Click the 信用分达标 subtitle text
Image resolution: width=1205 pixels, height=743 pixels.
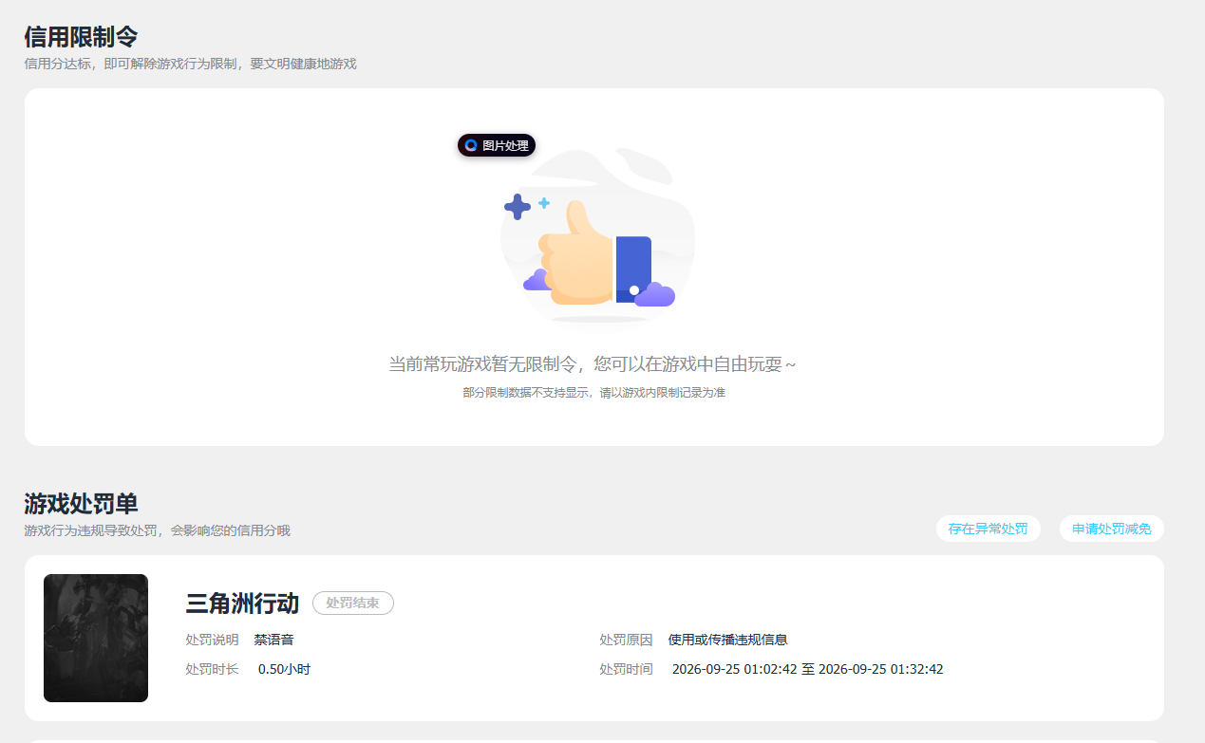click(x=190, y=64)
